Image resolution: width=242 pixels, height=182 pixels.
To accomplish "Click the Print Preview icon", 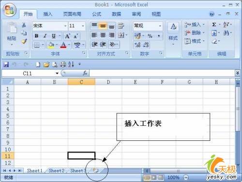I will (x=55, y=64).
